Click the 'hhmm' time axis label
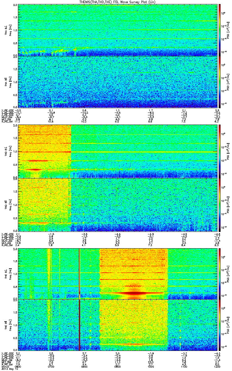The width and height of the screenshot is (232, 371). click(5, 367)
